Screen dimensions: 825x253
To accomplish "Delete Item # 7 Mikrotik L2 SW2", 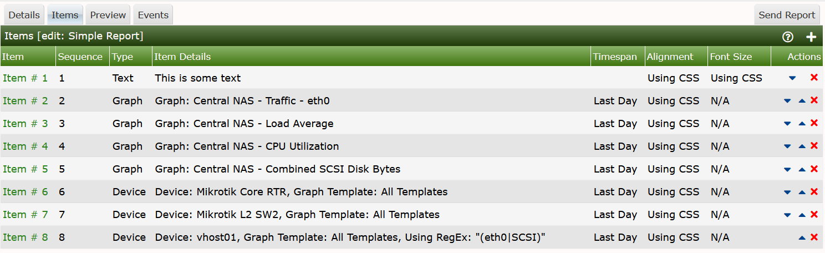I will tap(814, 214).
